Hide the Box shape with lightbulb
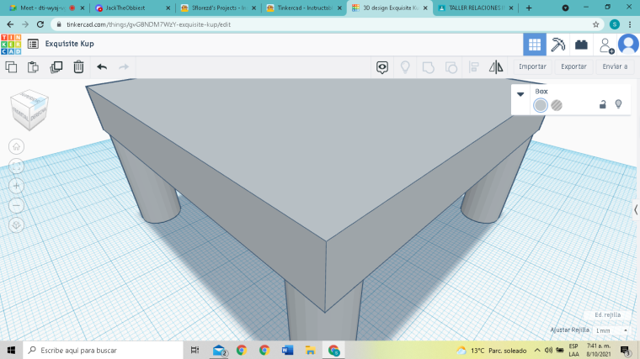 coord(618,104)
